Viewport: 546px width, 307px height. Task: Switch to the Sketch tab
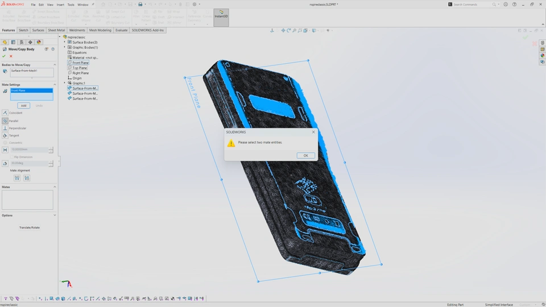click(23, 30)
